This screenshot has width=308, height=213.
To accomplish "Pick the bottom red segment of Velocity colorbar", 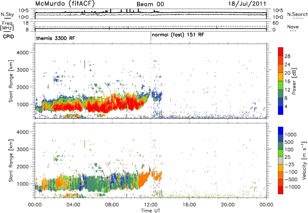I will coord(281,190).
